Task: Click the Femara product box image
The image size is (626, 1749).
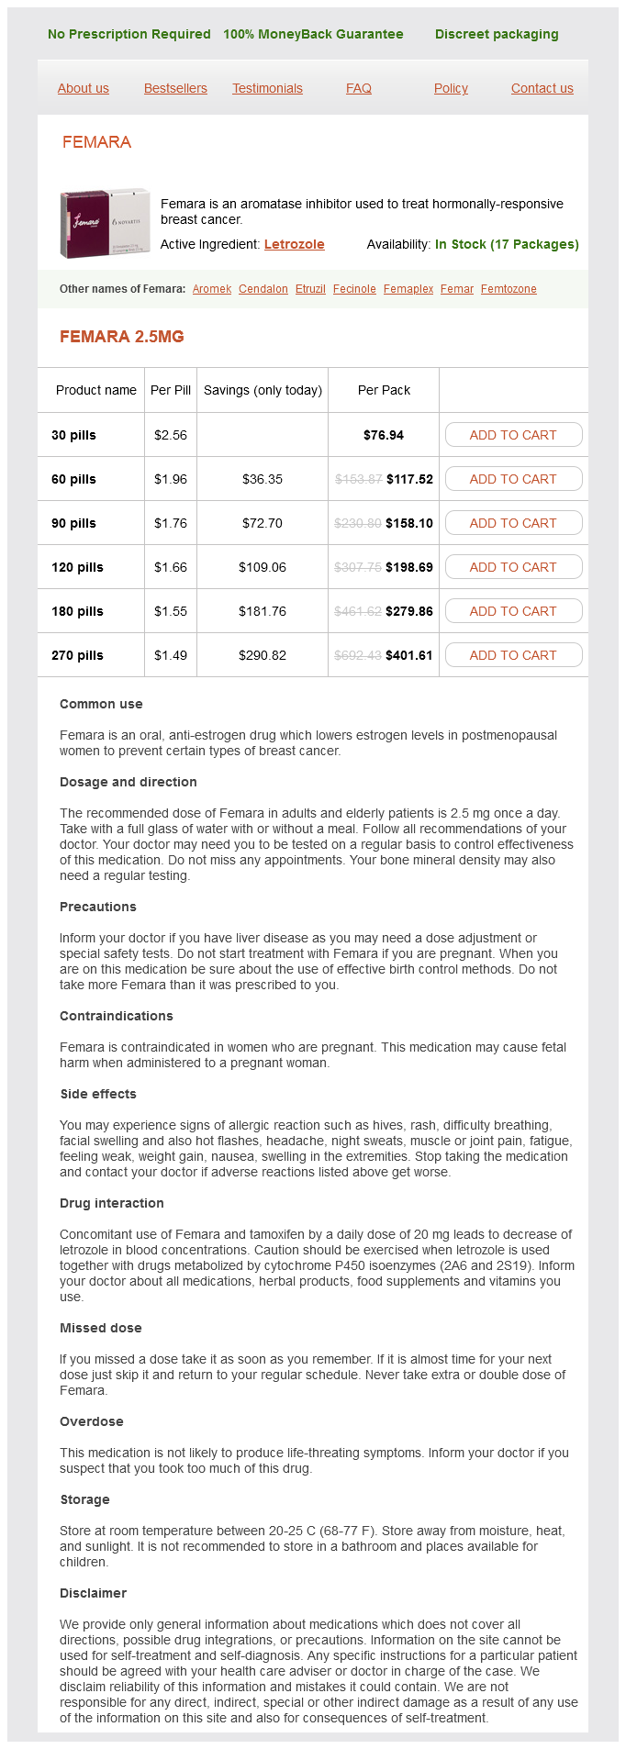Action: (x=105, y=224)
